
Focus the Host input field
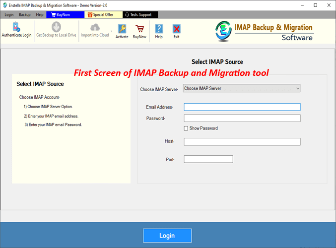coord(242,141)
